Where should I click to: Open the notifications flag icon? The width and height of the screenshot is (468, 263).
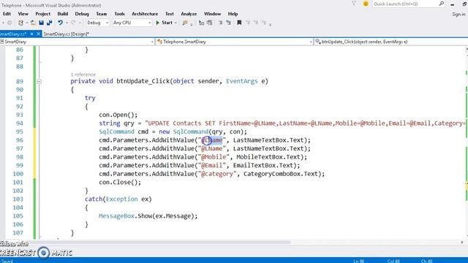click(354, 4)
